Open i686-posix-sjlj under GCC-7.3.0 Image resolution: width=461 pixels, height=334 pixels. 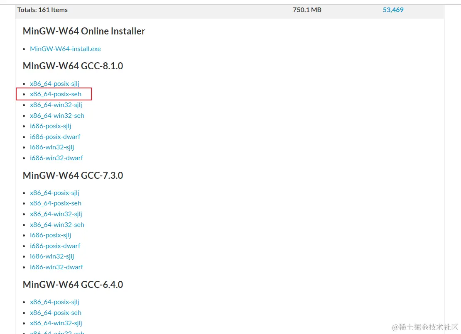tap(51, 235)
